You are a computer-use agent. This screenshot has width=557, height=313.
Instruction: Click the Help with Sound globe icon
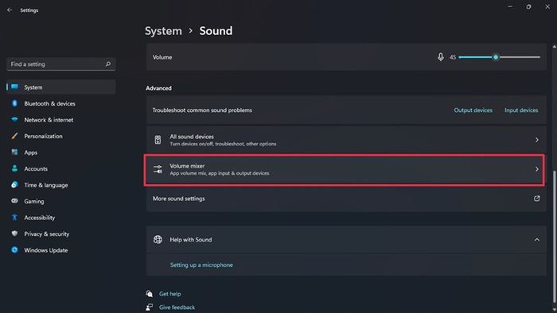point(158,240)
